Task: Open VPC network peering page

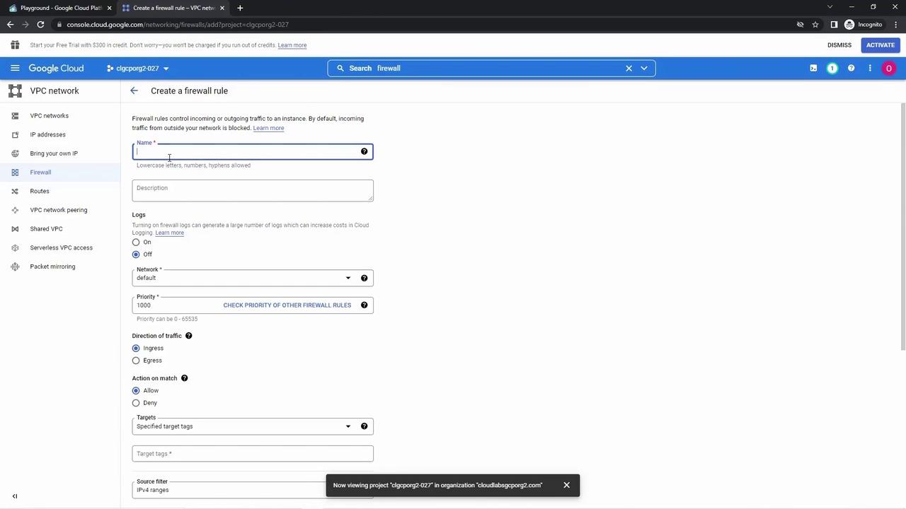Action: click(59, 210)
